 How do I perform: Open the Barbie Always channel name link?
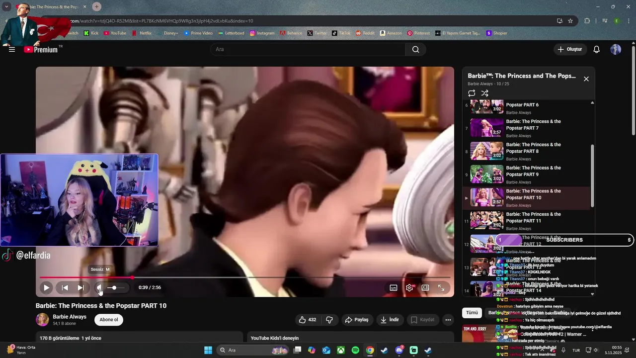click(70, 317)
